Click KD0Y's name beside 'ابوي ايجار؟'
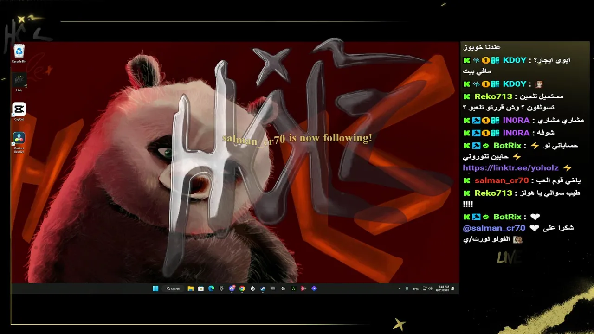 [x=514, y=60]
